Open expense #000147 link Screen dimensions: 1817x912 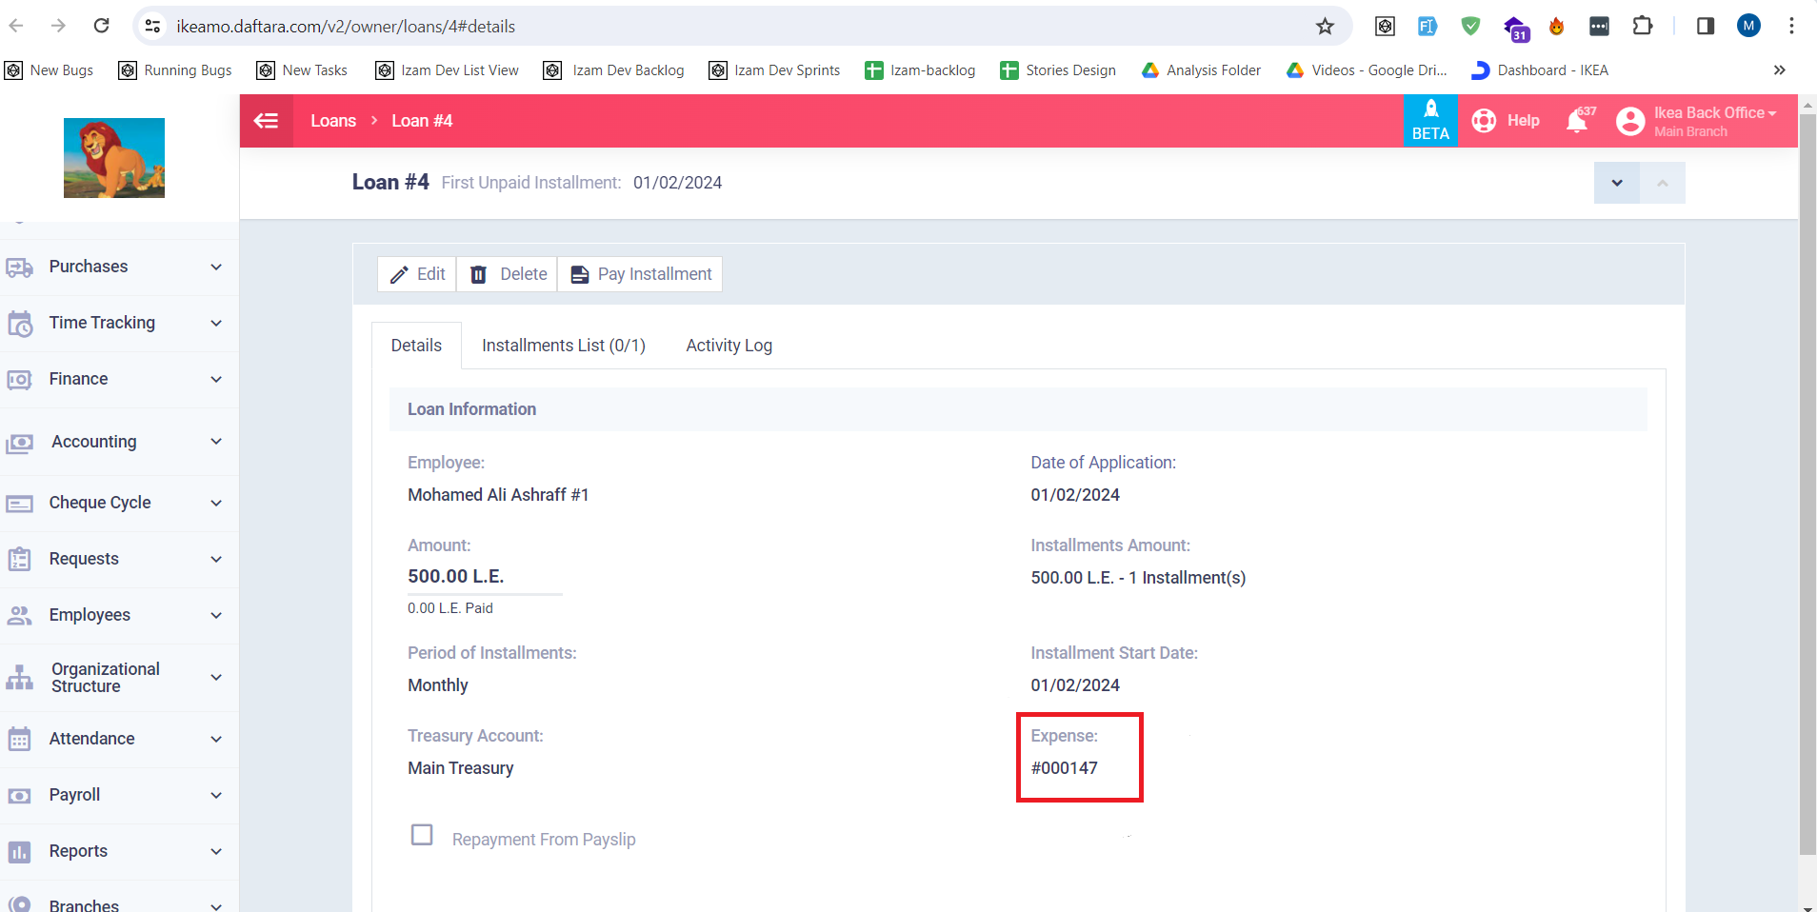click(x=1064, y=768)
